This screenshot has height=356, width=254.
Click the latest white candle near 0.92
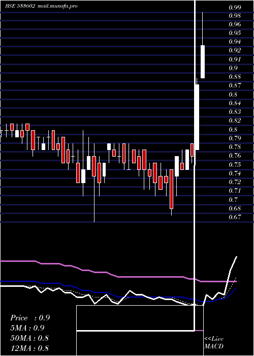(x=203, y=62)
